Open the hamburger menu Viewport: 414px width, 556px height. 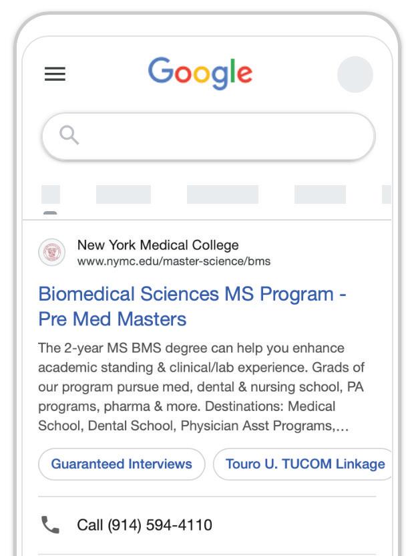coord(55,74)
